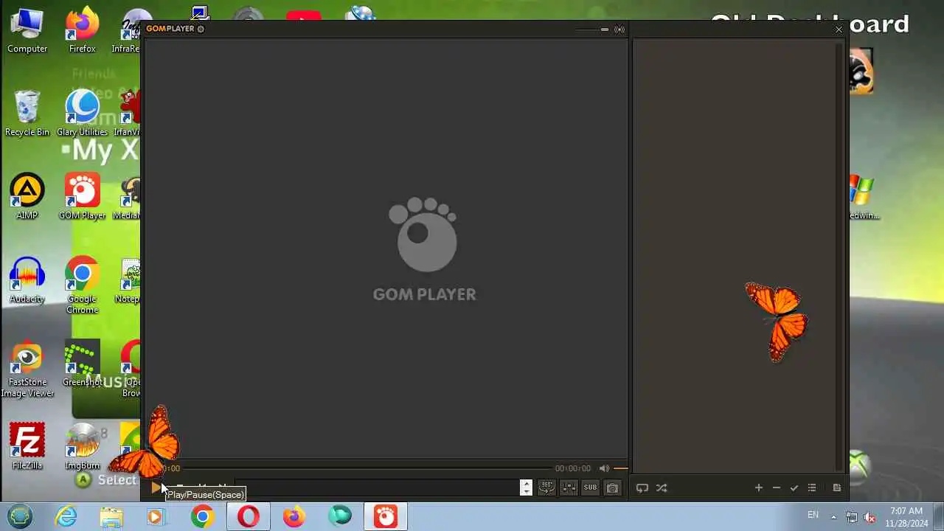Open Chrome from the taskbar
The image size is (944, 531).
[202, 516]
